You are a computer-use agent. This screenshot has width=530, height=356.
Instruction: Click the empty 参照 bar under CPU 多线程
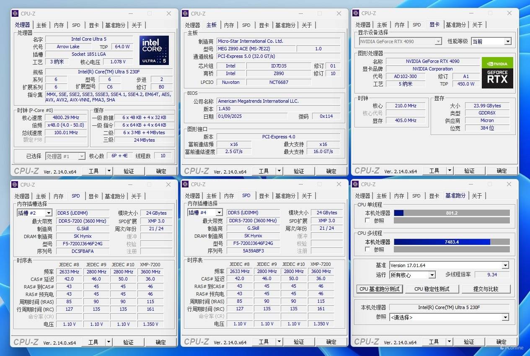[x=452, y=249]
